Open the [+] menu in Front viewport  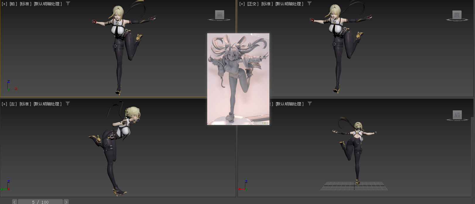tap(4, 4)
